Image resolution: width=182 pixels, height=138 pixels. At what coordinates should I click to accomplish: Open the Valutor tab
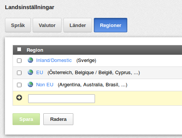(x=47, y=25)
